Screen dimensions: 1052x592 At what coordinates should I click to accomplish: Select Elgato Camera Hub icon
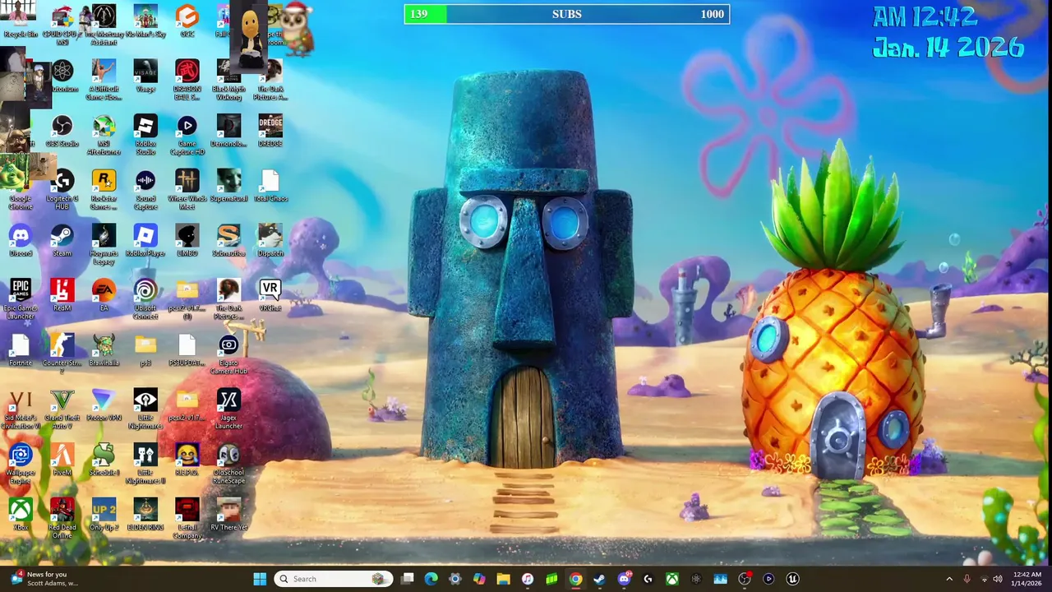pos(228,354)
